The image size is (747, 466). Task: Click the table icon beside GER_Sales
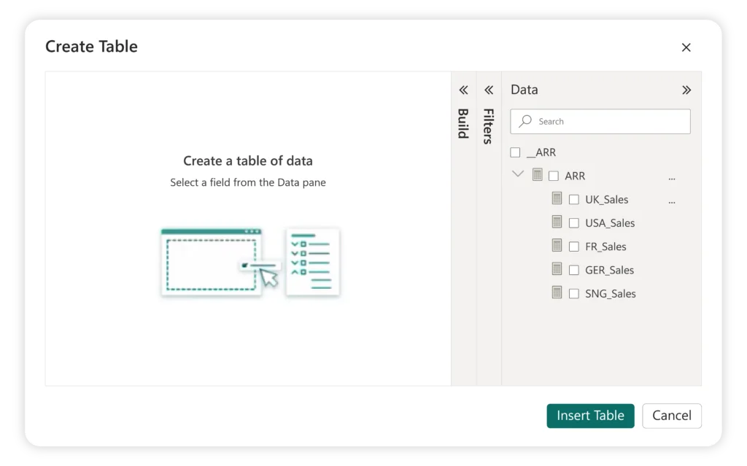[557, 269]
